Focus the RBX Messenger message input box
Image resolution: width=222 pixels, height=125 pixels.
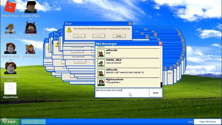pos(122,93)
